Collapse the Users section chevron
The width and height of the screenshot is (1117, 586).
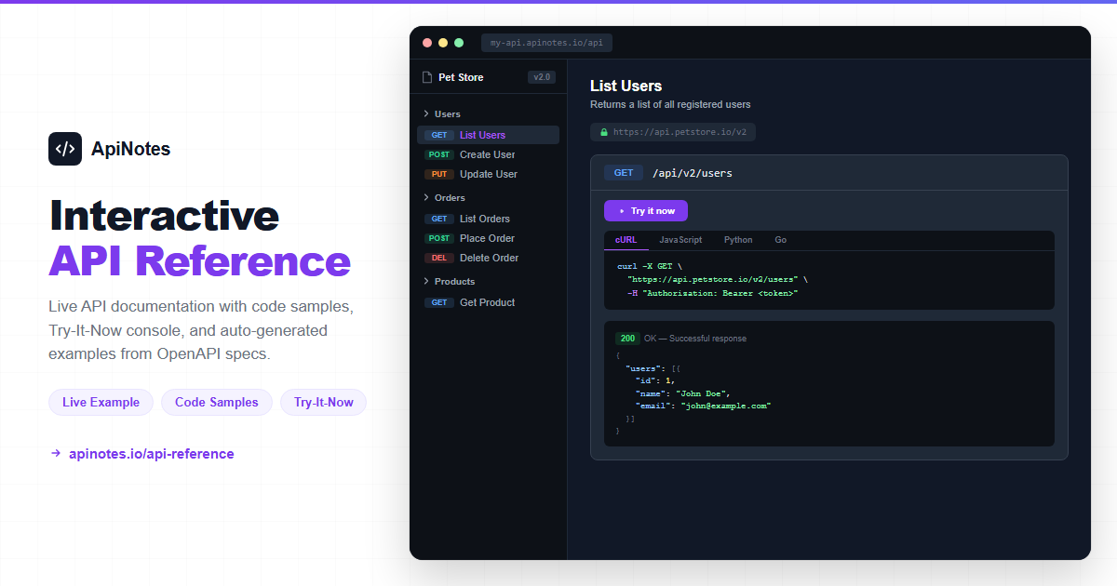[x=426, y=114]
